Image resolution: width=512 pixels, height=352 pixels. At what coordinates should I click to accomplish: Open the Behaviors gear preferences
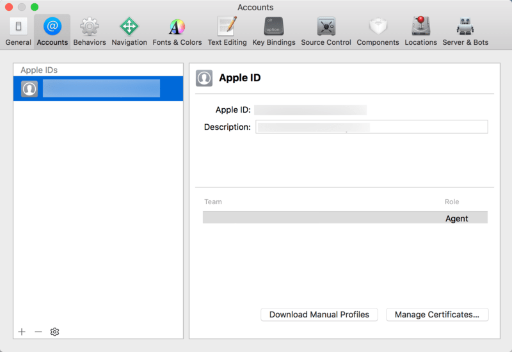pyautogui.click(x=90, y=31)
